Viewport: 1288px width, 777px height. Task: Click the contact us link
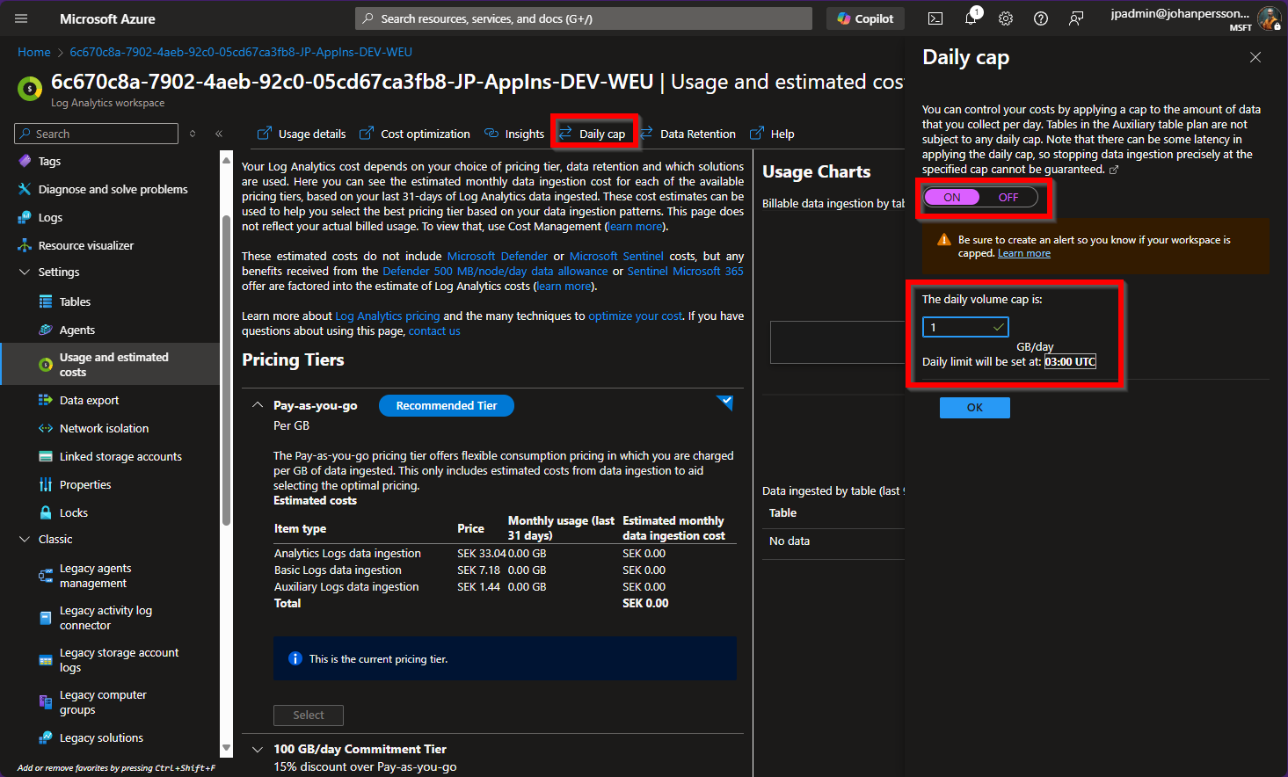coord(434,331)
